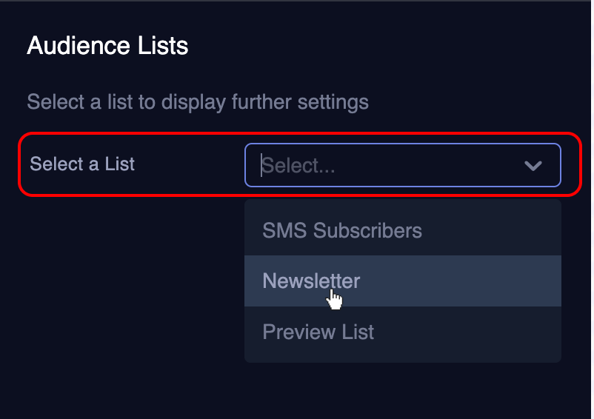This screenshot has height=419, width=594.
Task: Set audience list to Preview List
Action: [403, 332]
